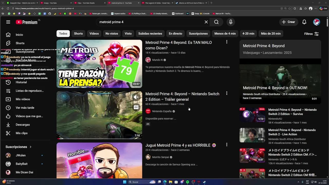
Task: Filter results by Shorts chip
Action: point(78,34)
